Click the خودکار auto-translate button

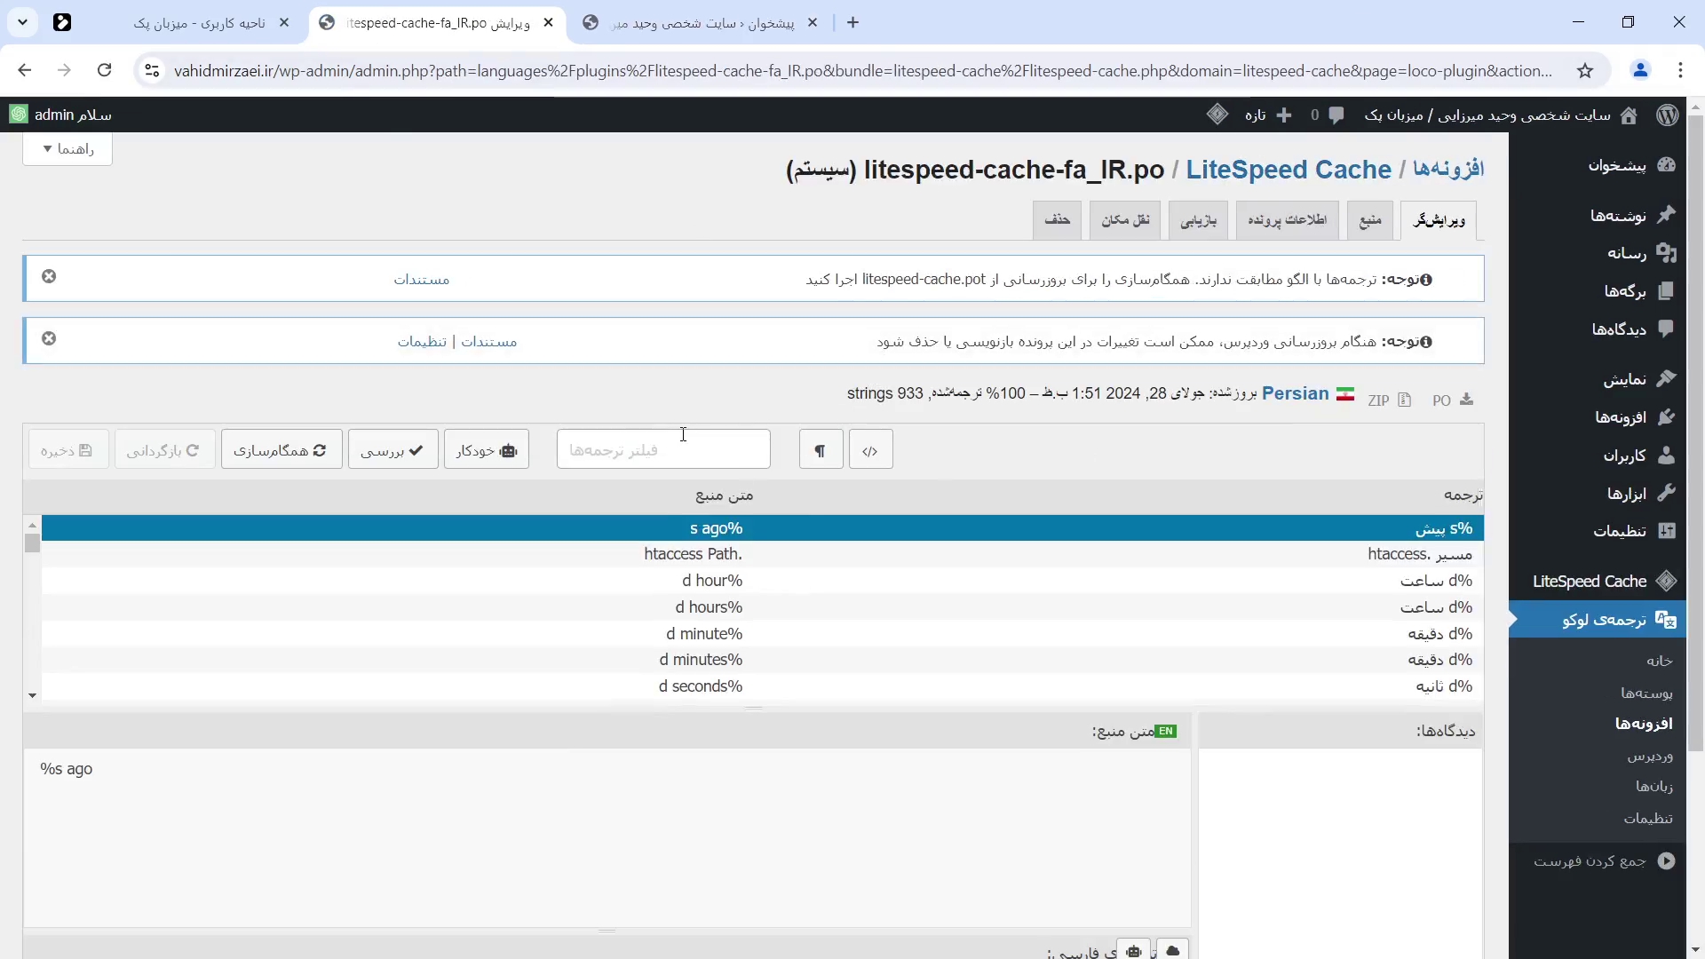tap(487, 450)
